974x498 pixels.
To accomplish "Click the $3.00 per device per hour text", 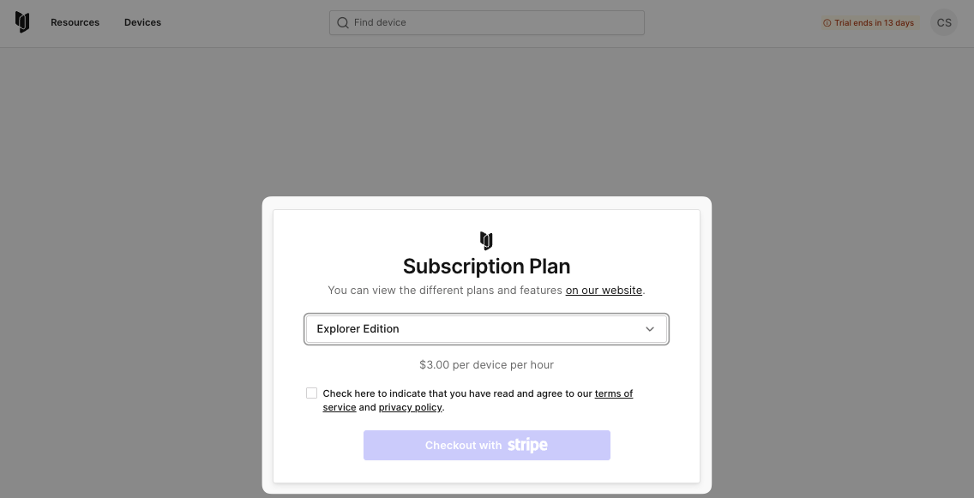I will point(486,364).
